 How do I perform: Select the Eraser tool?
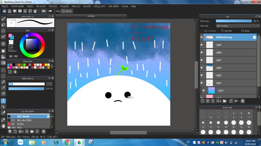[x=3, y=25]
